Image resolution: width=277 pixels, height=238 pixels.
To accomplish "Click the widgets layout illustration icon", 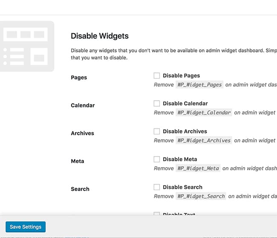I will pos(26,46).
